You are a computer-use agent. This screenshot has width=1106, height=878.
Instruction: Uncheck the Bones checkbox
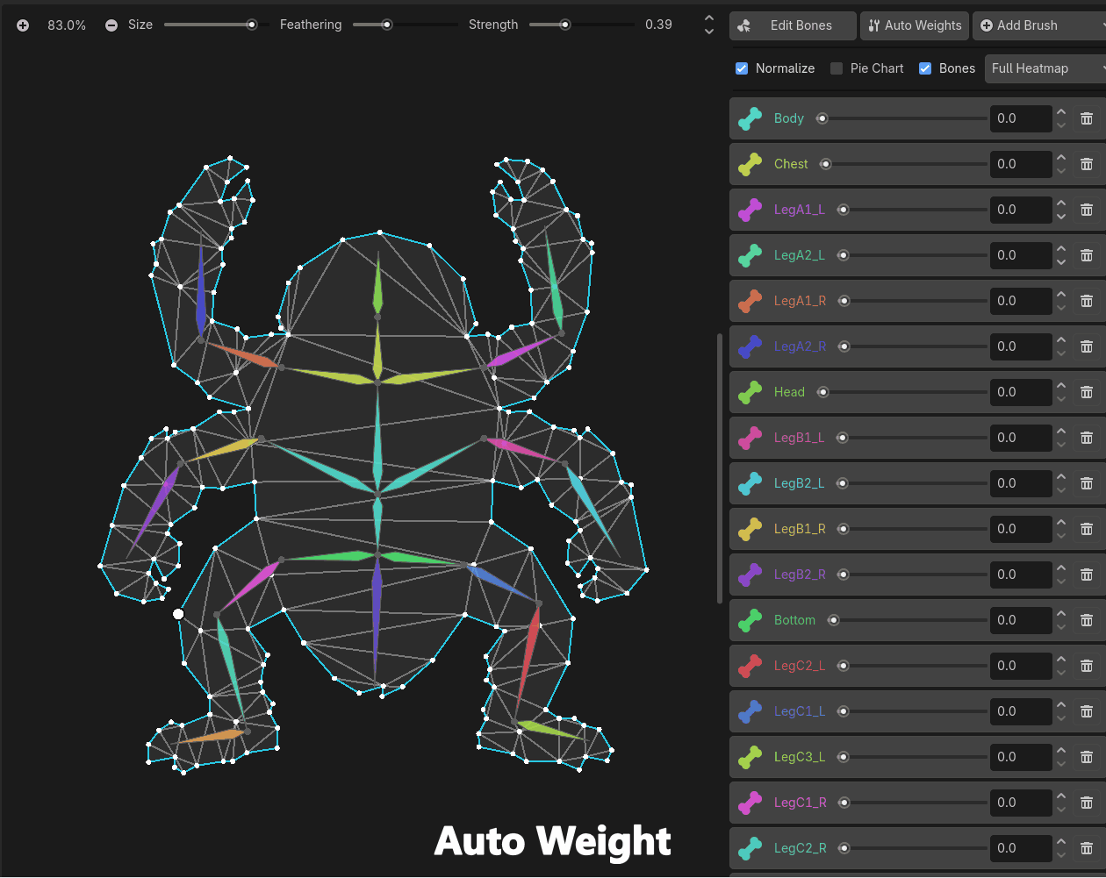[x=925, y=68]
